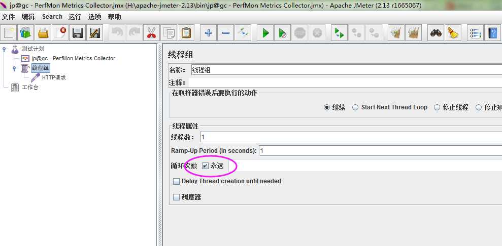Collapse the 线程组 tree node handle
Screen dimensions: 502x246
14,68
